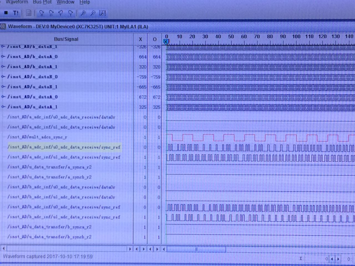The width and height of the screenshot is (355, 266).
Task: Expand the /inst_AD/a_dataB_1 bus
Action: coord(3,86)
